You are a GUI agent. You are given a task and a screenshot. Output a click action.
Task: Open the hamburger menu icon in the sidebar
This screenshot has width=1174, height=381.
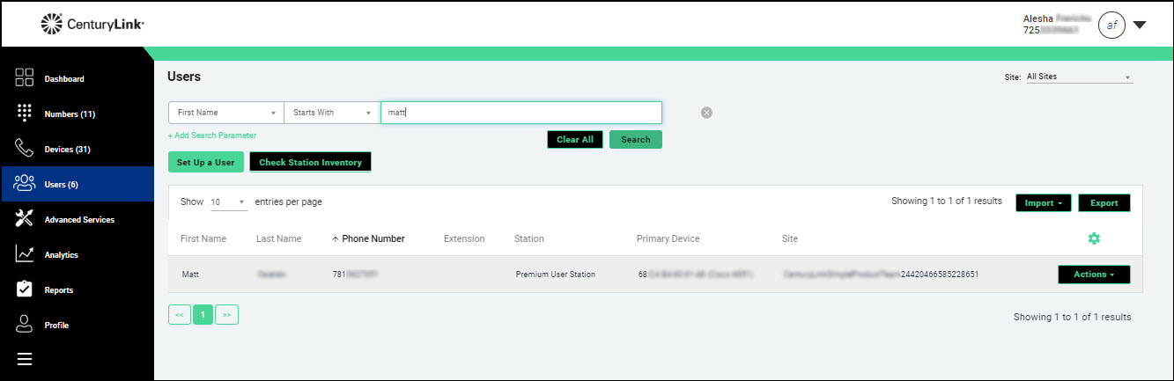pos(25,359)
